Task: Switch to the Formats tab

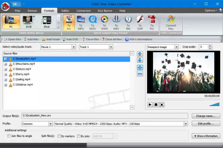Action: tap(49, 11)
